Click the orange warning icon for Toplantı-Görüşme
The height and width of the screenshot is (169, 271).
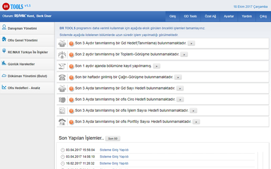[x=71, y=54]
